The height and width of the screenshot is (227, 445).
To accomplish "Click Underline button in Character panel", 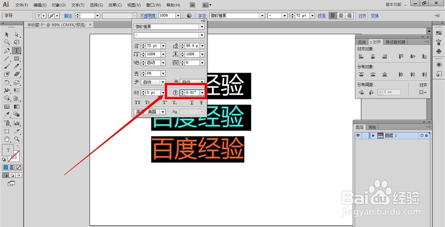I will pos(192,102).
